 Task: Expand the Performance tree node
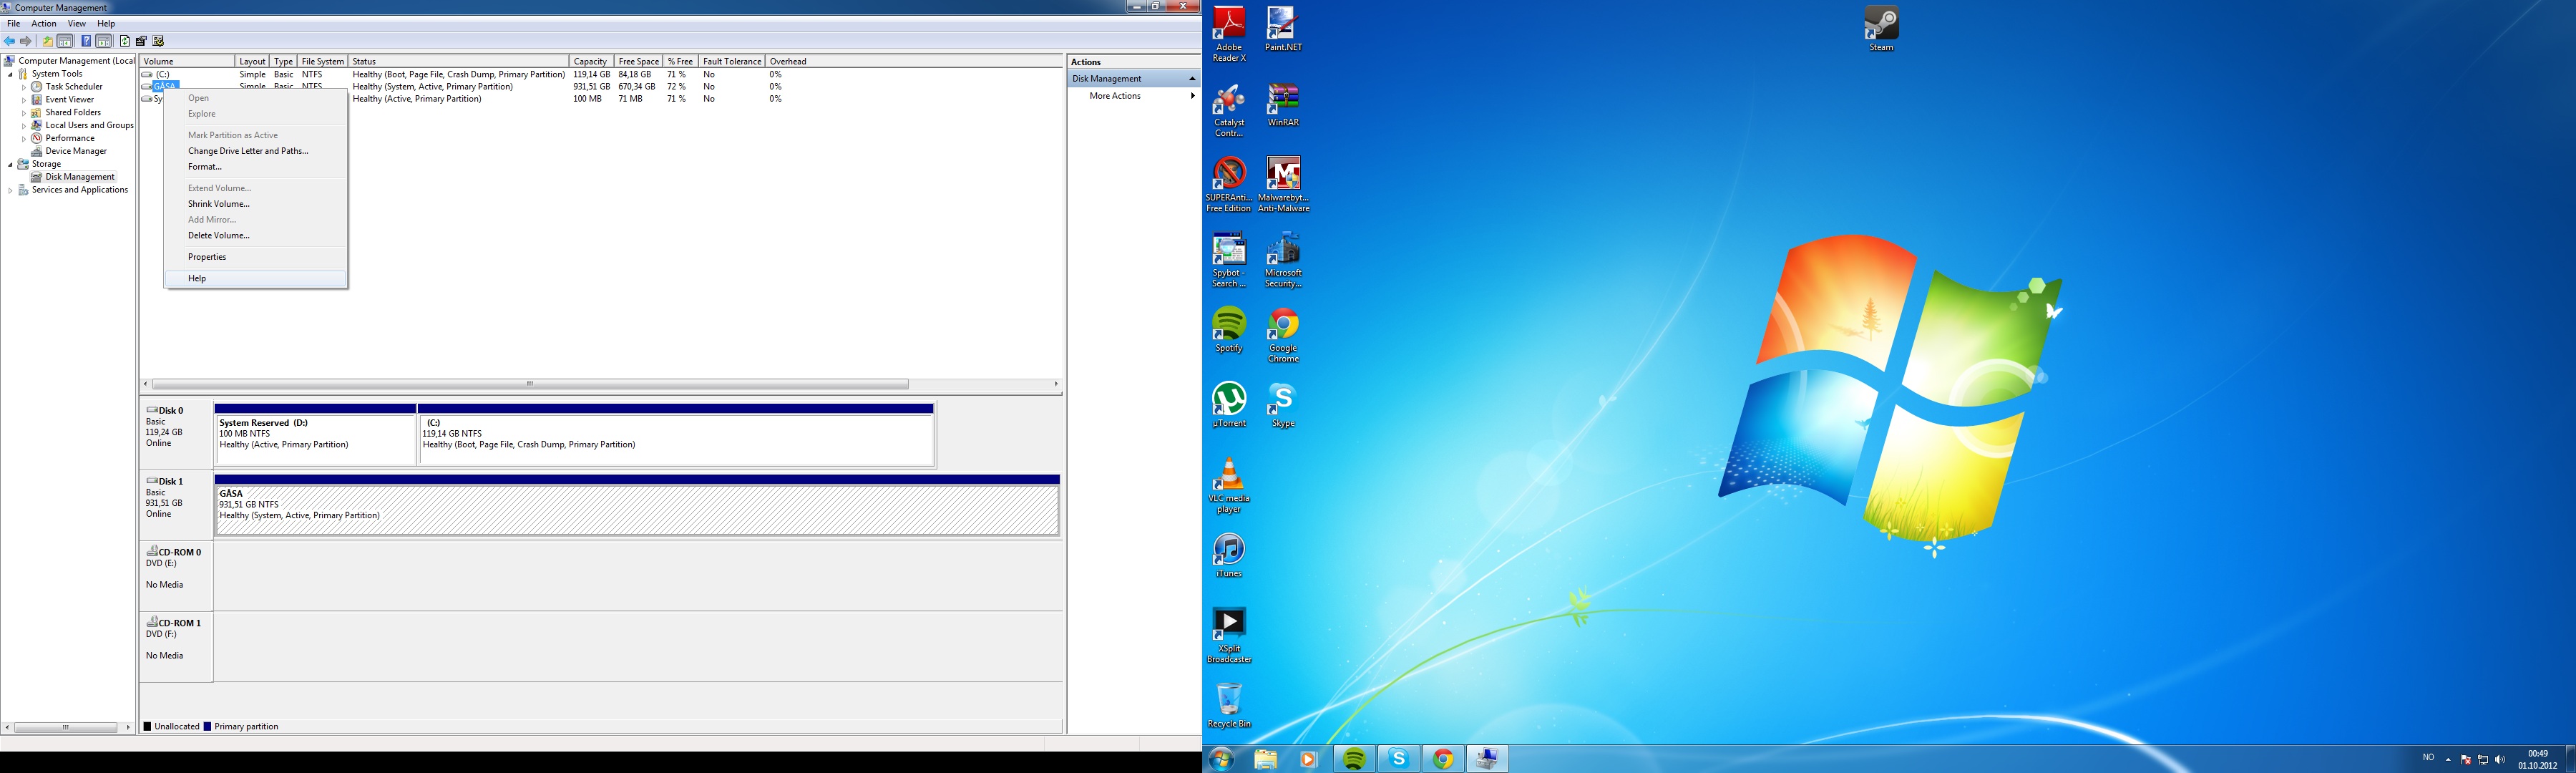click(24, 139)
